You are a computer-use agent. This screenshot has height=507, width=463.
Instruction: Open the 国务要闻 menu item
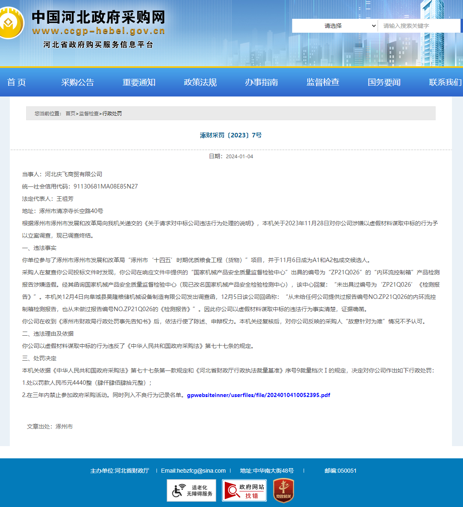(384, 82)
